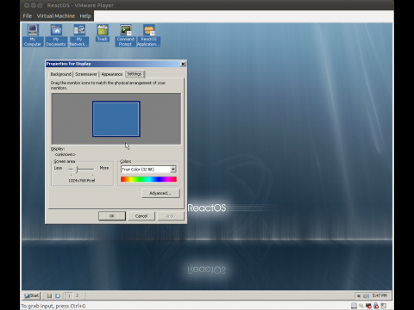Select the My Documents desktop icon

[x=56, y=35]
